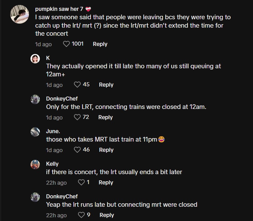Viewport: 253px width, 221px height.
Task: Like Kelly's reply about the lrt
Action: point(81,183)
